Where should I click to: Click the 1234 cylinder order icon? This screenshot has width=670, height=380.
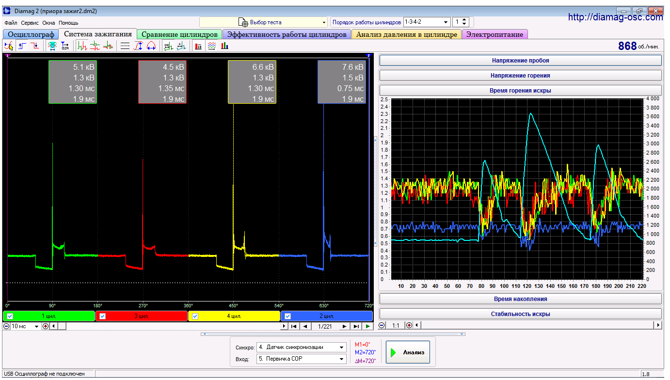(x=65, y=46)
